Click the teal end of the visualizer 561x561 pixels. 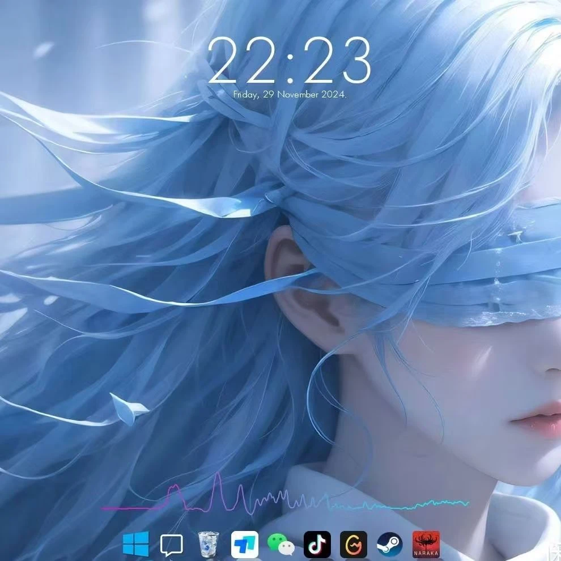pos(453,501)
